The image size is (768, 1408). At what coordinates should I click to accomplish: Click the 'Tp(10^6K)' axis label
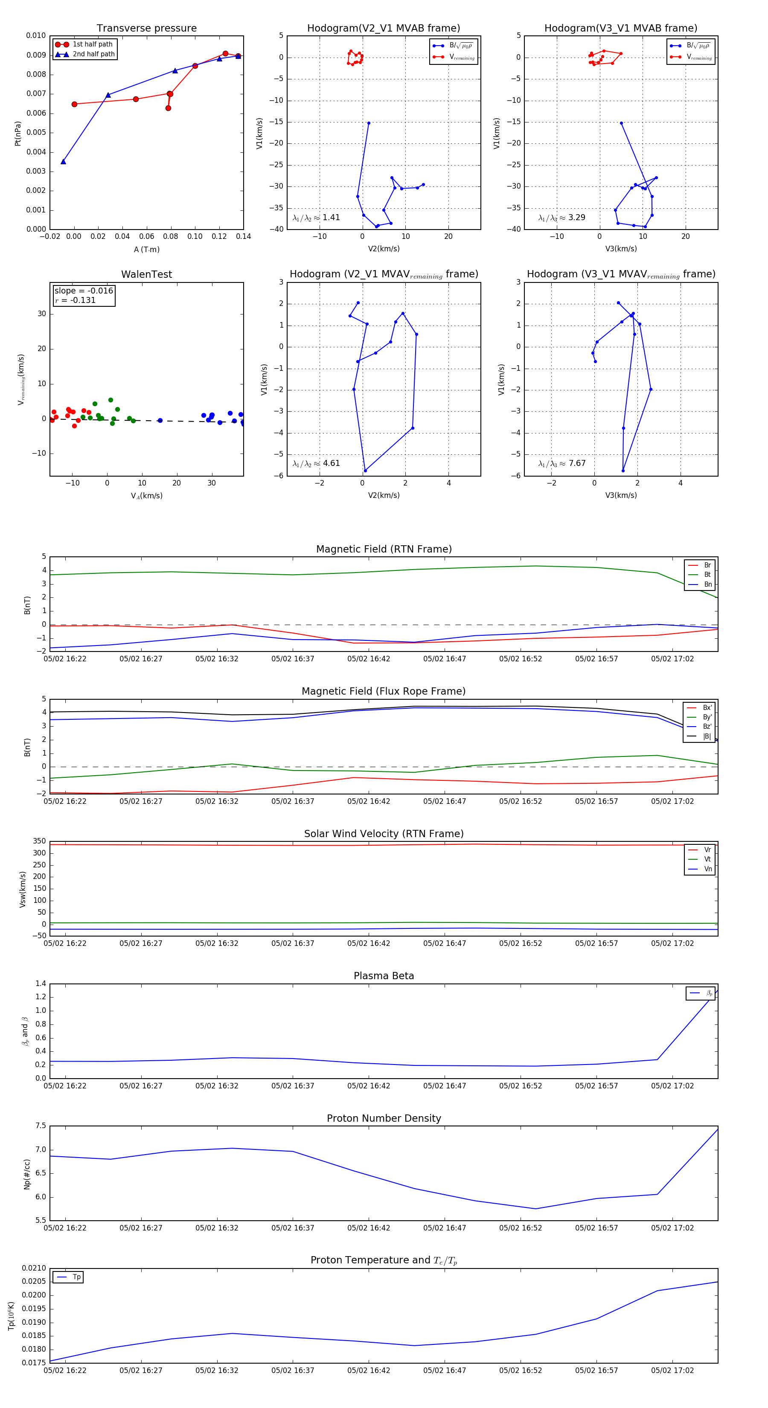pos(12,1317)
